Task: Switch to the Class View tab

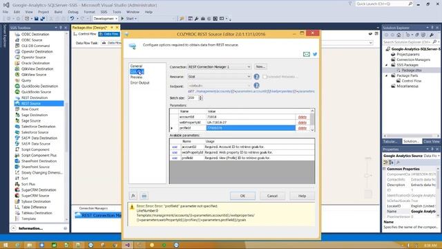Action: coord(431,141)
